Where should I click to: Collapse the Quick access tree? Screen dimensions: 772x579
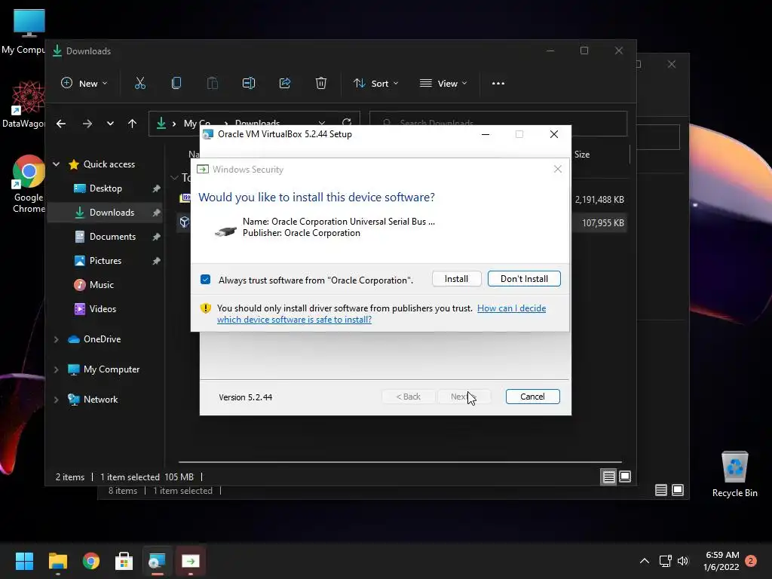[x=56, y=164]
